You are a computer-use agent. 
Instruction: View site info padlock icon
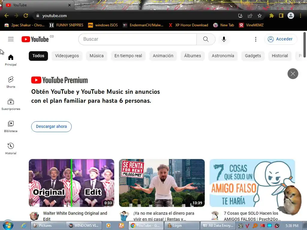pos(38,16)
